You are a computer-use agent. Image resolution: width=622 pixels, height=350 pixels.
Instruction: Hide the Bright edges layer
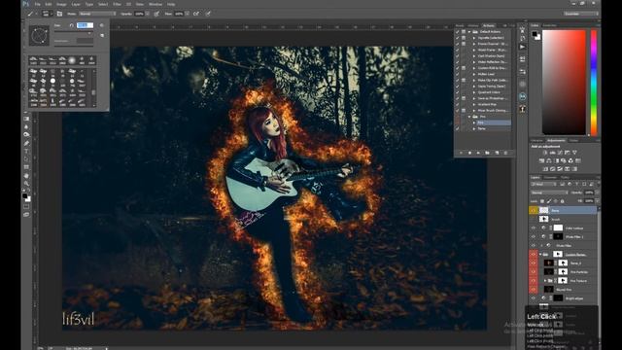click(x=534, y=298)
